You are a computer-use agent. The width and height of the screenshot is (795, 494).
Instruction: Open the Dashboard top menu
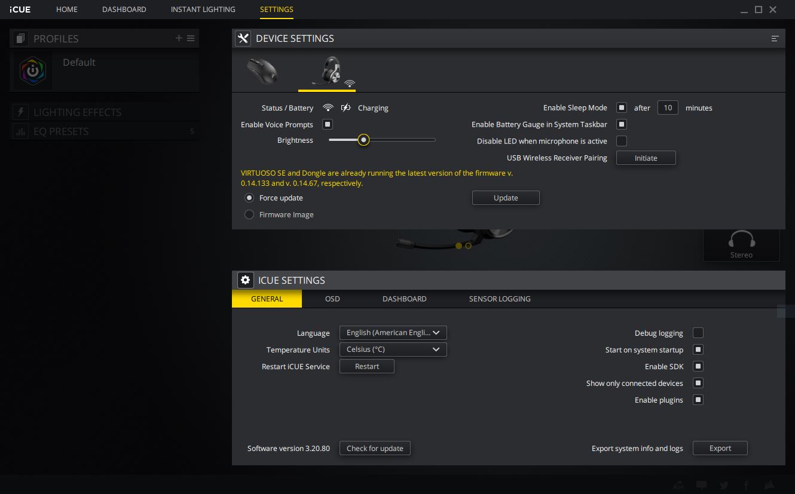click(x=124, y=10)
